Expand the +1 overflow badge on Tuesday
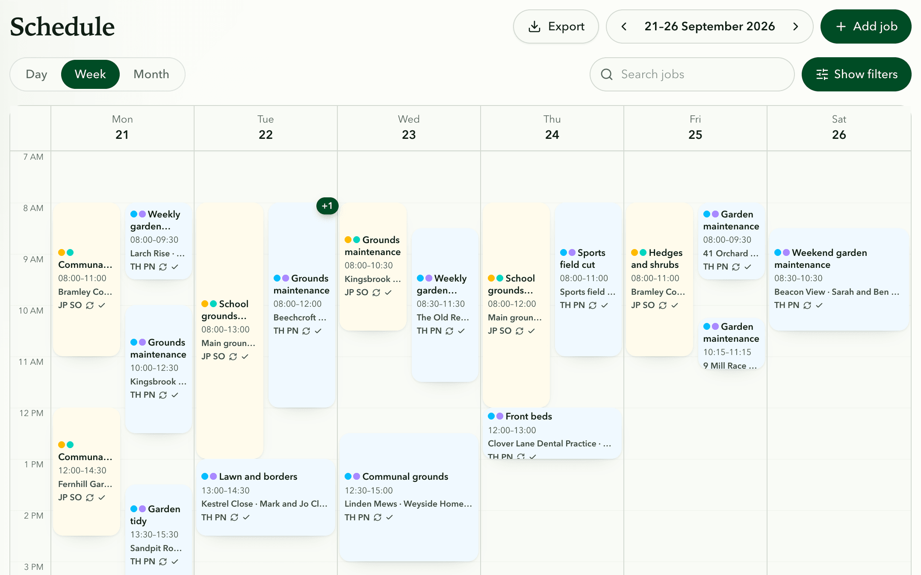The width and height of the screenshot is (921, 575). point(328,206)
